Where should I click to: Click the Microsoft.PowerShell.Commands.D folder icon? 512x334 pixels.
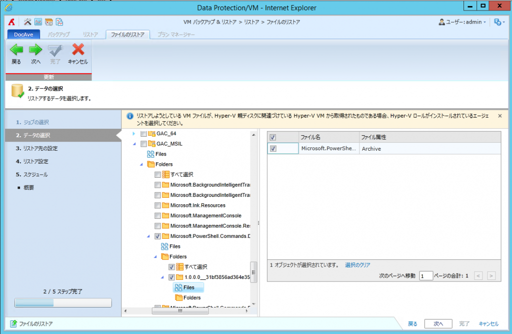pos(165,236)
